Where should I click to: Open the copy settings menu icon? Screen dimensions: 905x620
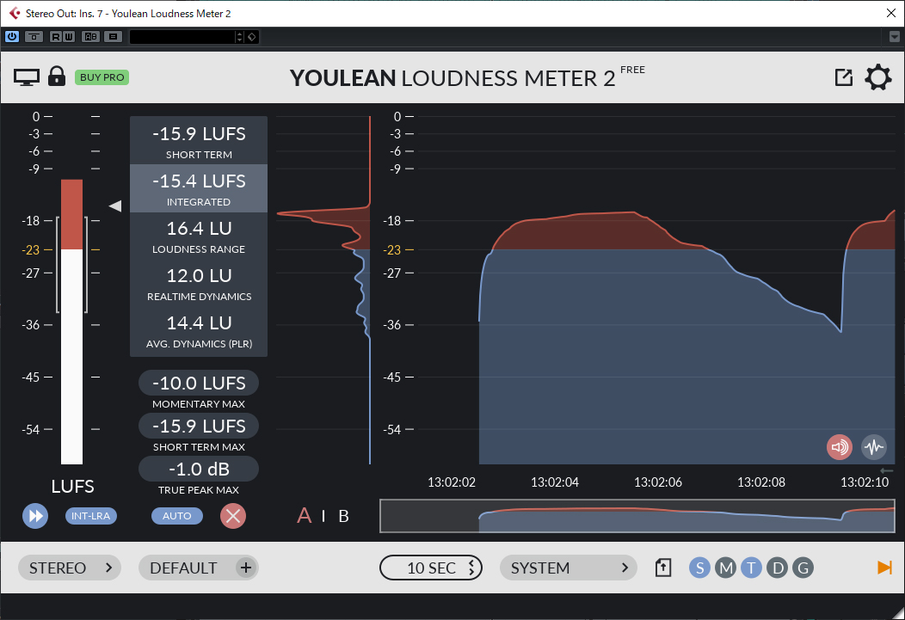114,37
